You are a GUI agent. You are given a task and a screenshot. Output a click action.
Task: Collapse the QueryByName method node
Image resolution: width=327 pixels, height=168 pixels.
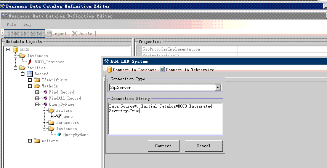(37, 104)
